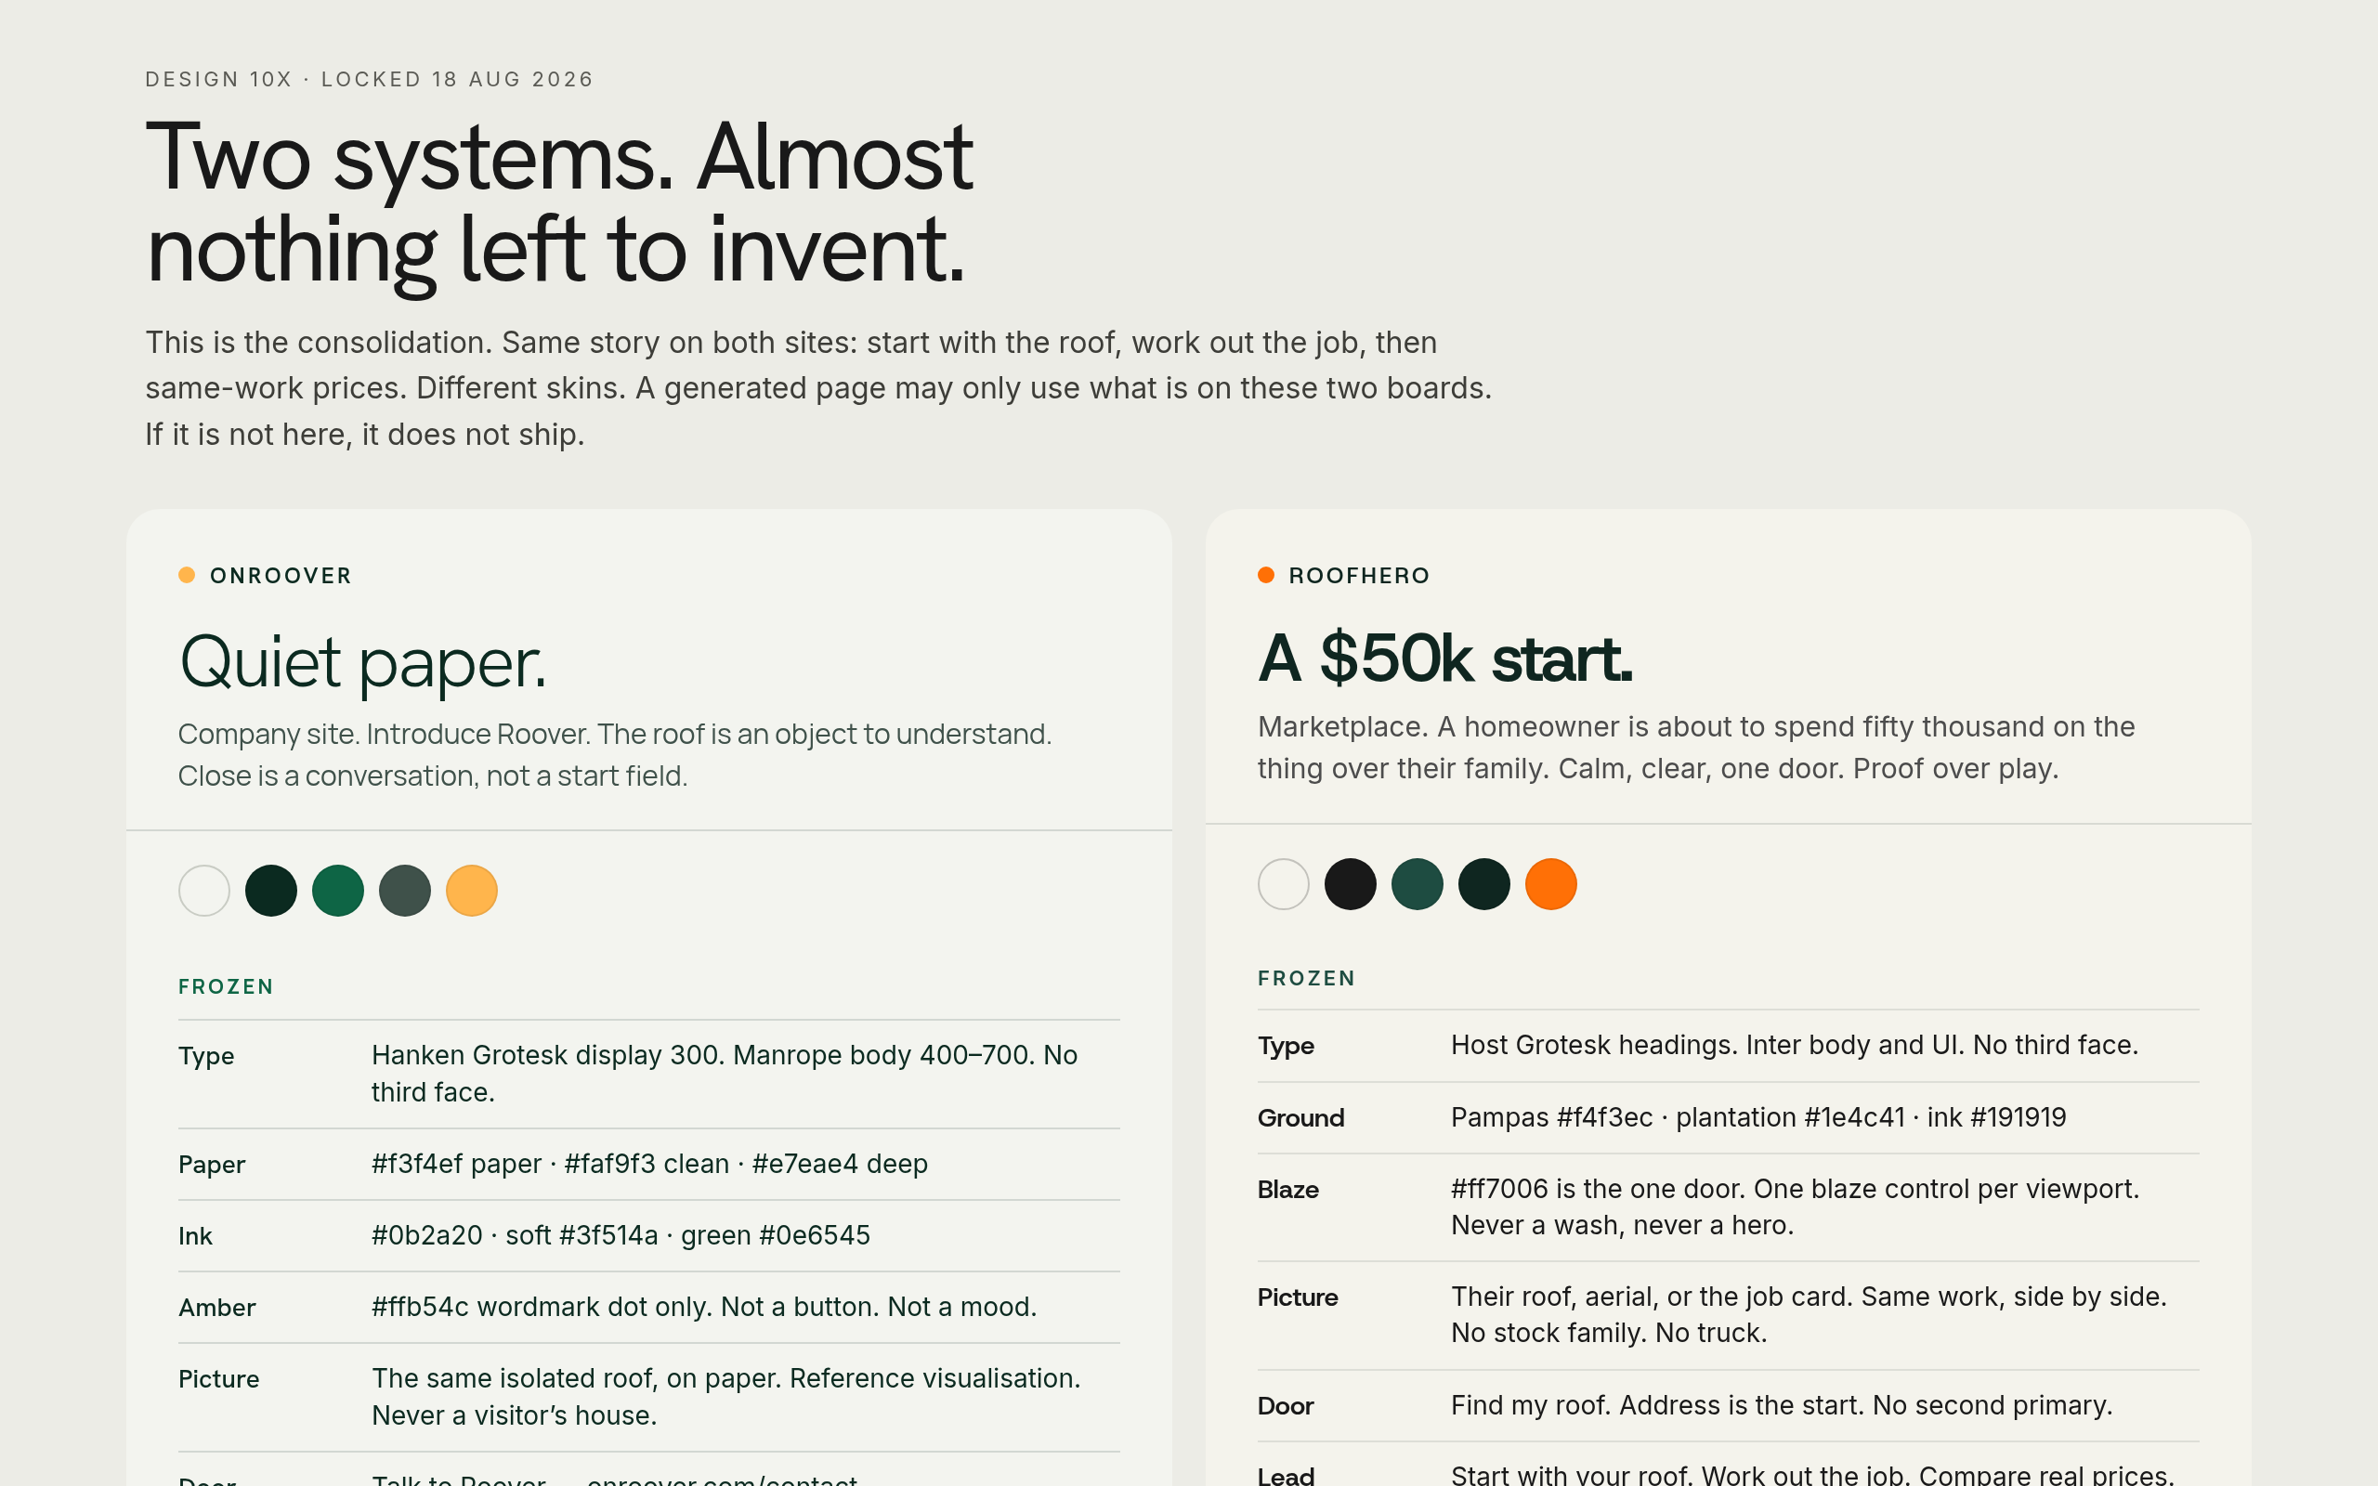Click 'Their roof, aerial, or the job card' text

coord(1808,1315)
